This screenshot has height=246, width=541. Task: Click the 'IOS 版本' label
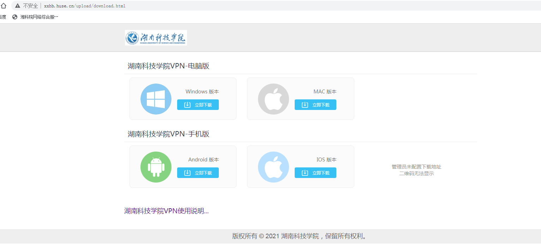(x=326, y=160)
